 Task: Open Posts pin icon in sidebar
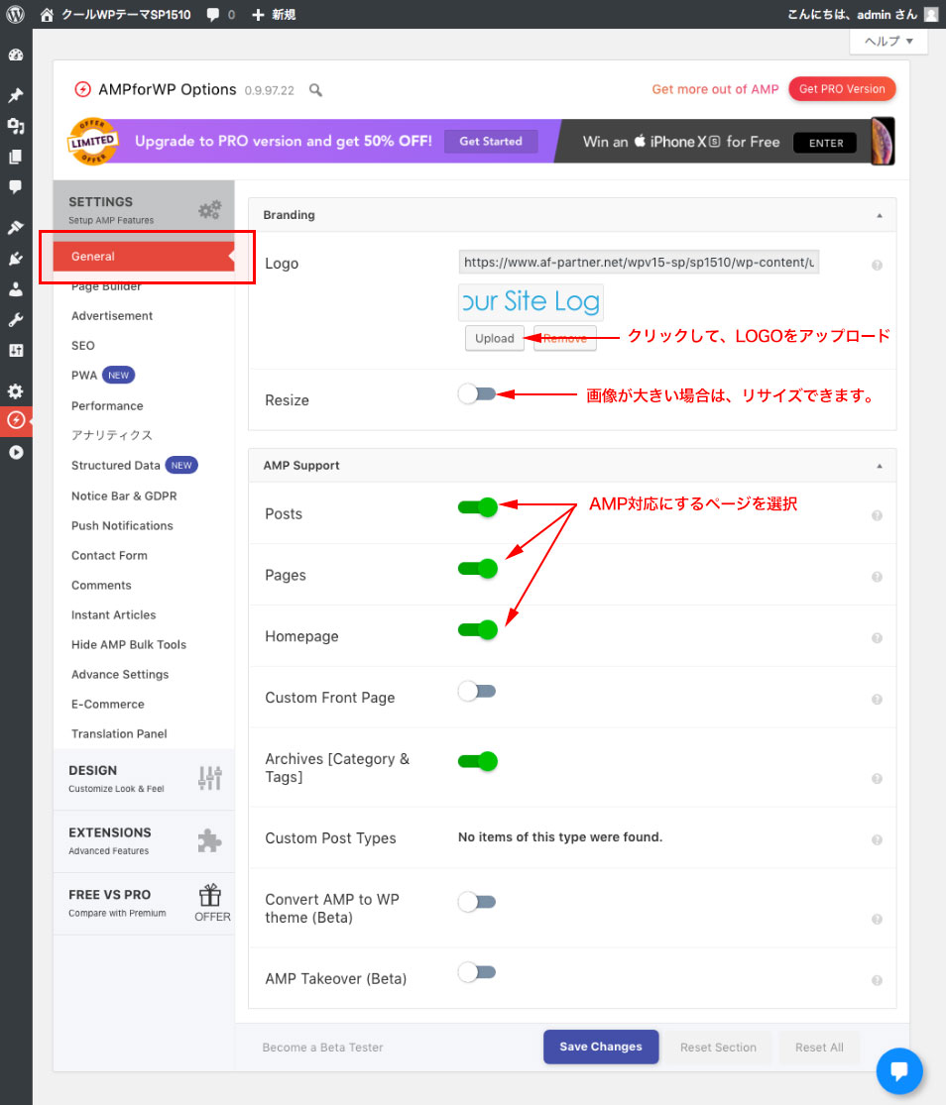[16, 95]
